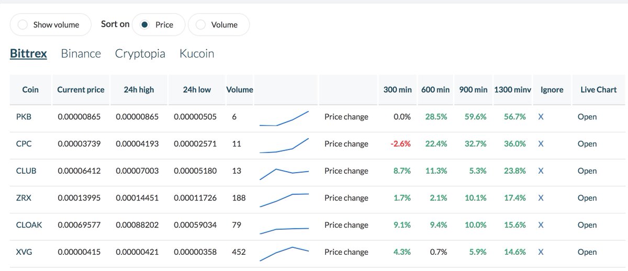Click the CPC sparkline chart
Image resolution: width=628 pixels, height=271 pixels.
[x=284, y=145]
